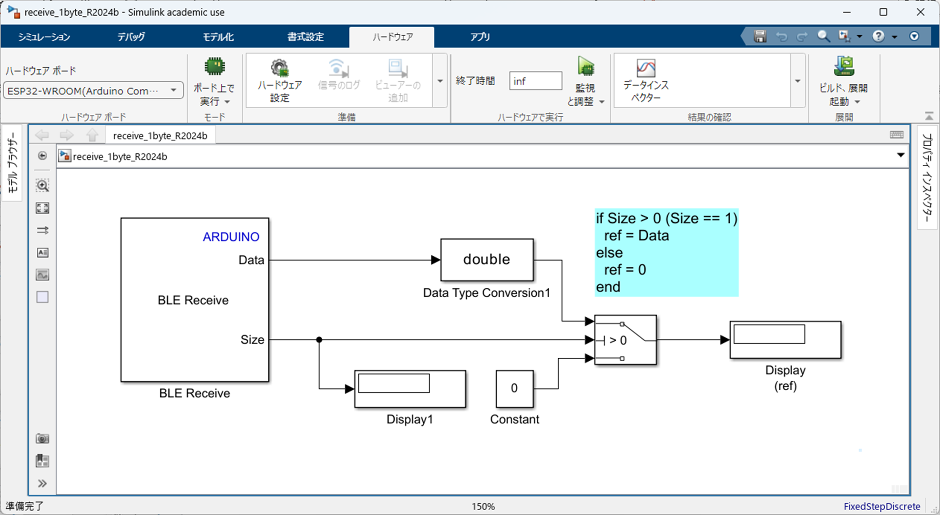Toggle the Property Inspector side panel
The height and width of the screenshot is (515, 940).
click(927, 177)
